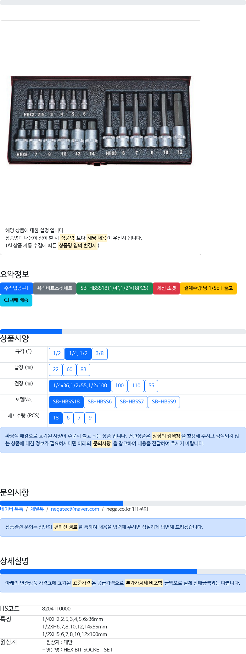Screen dimensions: 246x654
Task: Pick model SB-HBSS9
Action: tap(164, 402)
